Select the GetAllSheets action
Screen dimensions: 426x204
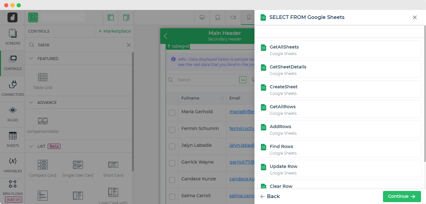pos(339,49)
